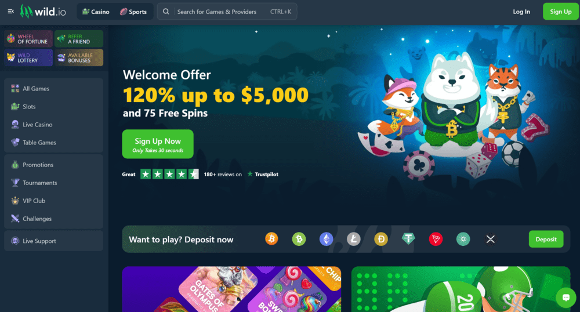Select the Bitcoin deposit coin icon
The height and width of the screenshot is (312, 580).
(271, 239)
